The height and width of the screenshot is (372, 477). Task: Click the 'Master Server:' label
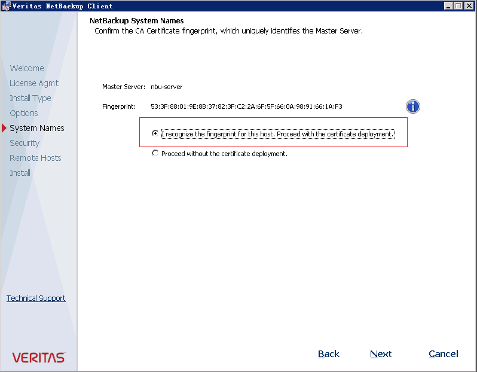[x=124, y=87]
